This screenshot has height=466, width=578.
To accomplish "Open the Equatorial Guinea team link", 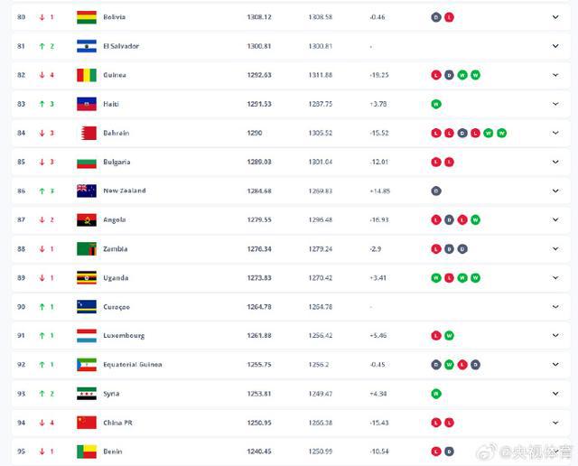I will click(133, 365).
